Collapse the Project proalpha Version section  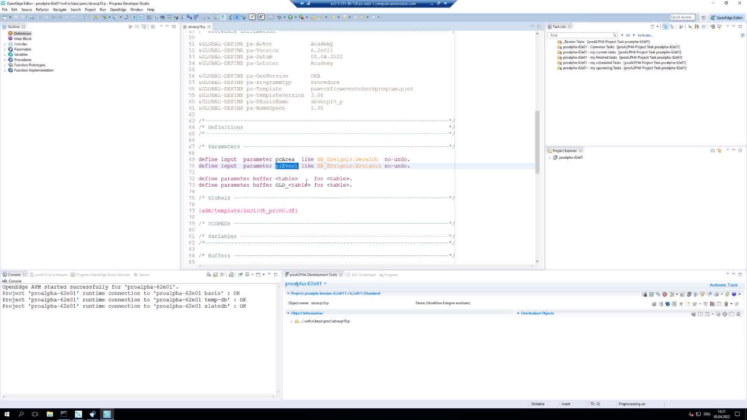[288, 294]
